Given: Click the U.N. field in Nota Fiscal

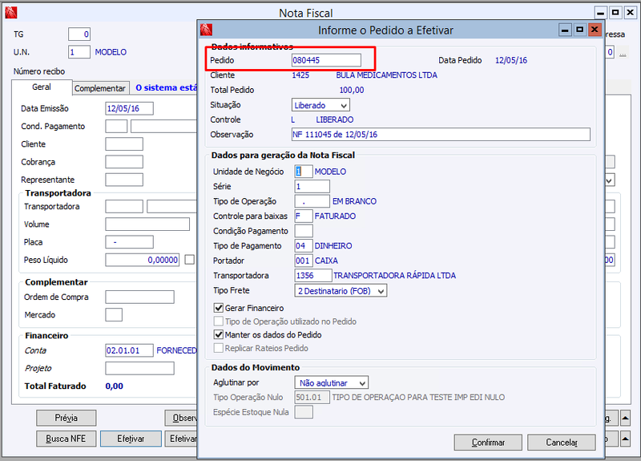Looking at the screenshot, I should point(79,52).
